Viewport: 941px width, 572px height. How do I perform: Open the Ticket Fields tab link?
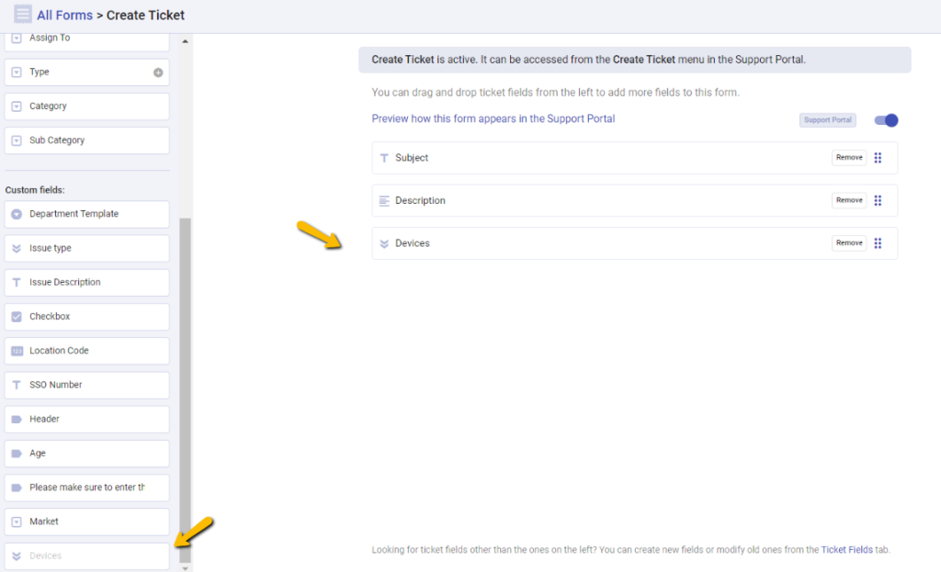[846, 549]
